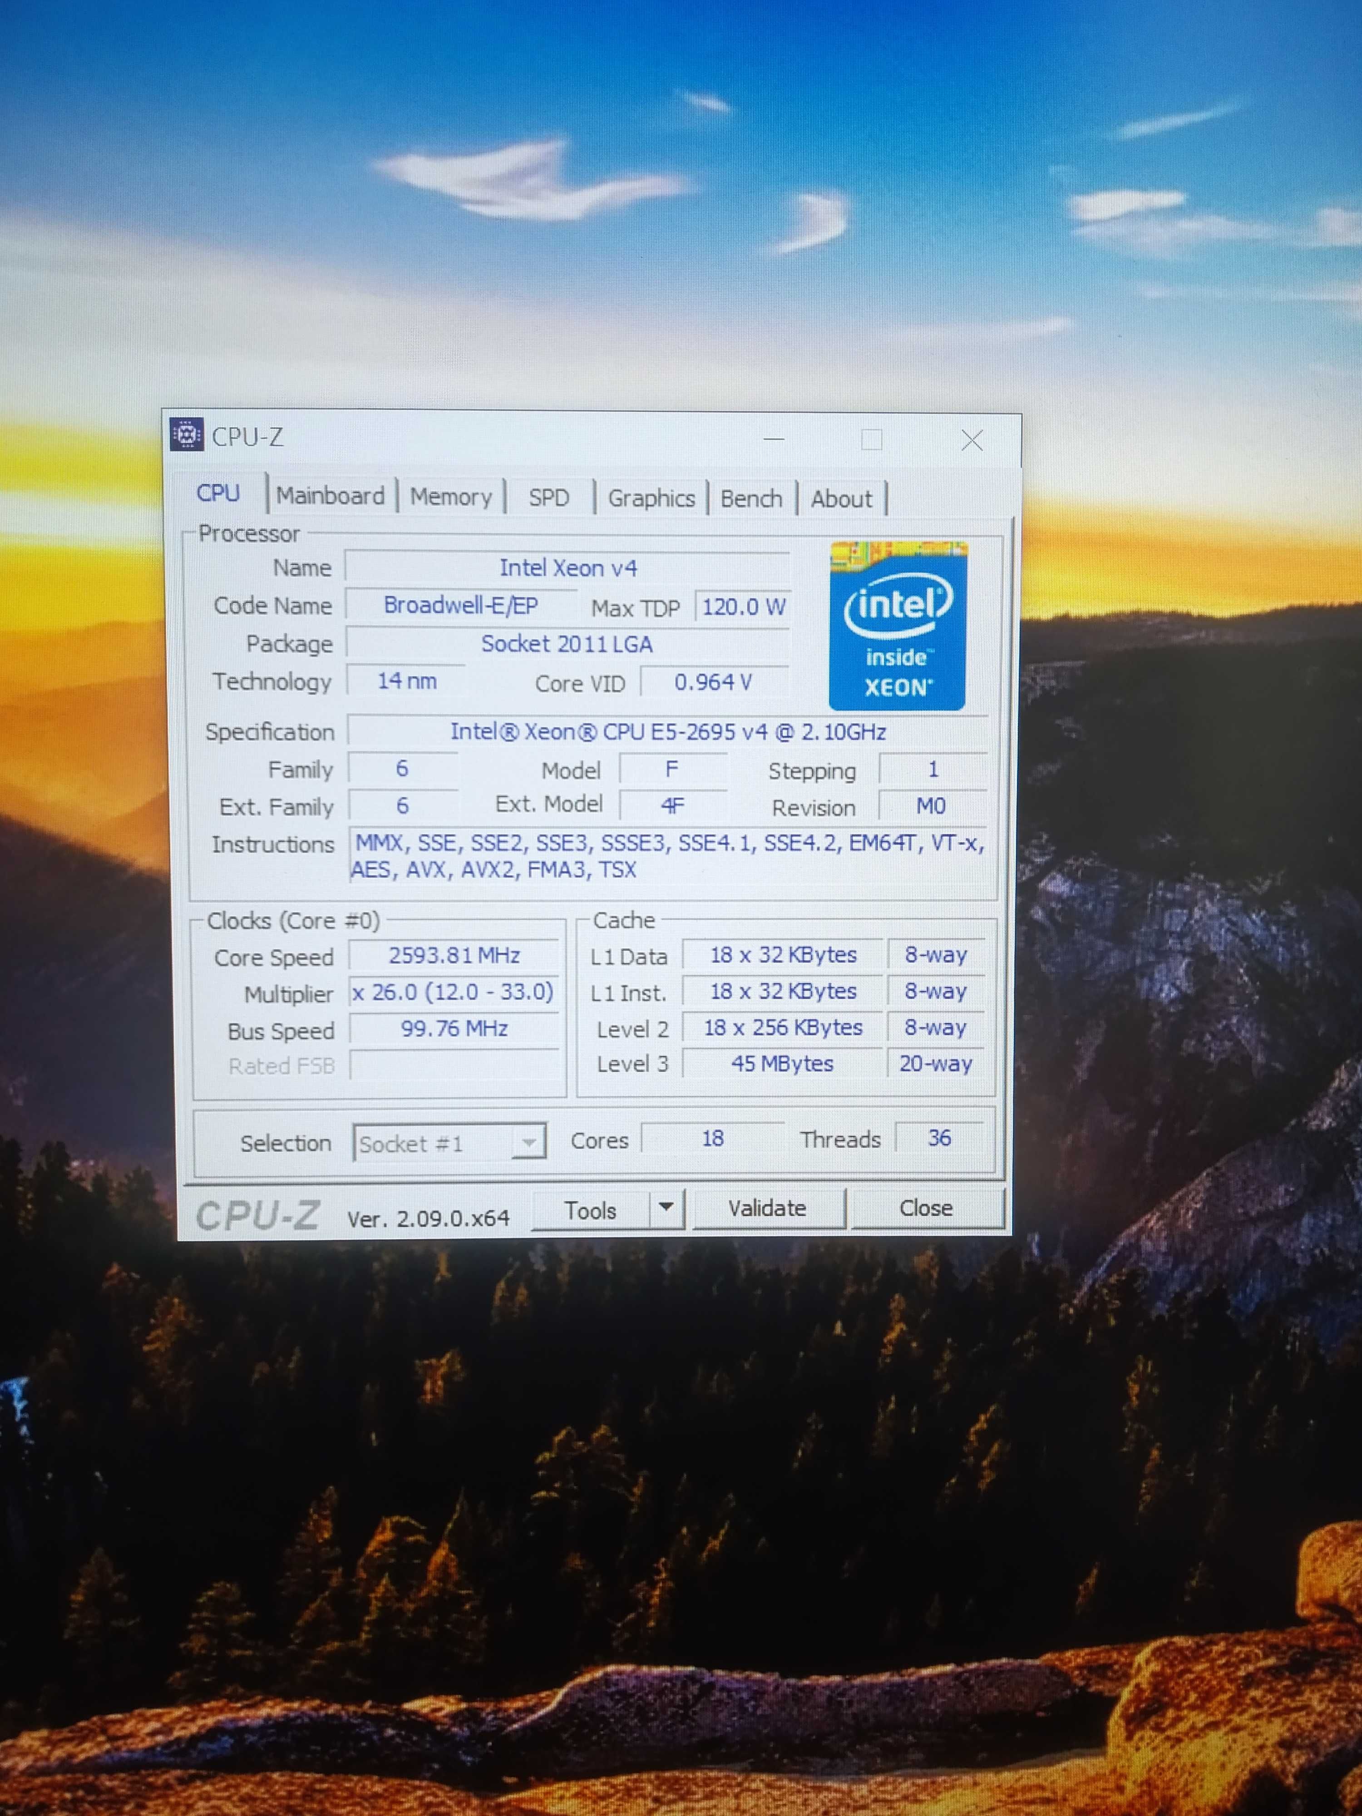Click the Cores count 18
The width and height of the screenshot is (1362, 1816).
[713, 1138]
